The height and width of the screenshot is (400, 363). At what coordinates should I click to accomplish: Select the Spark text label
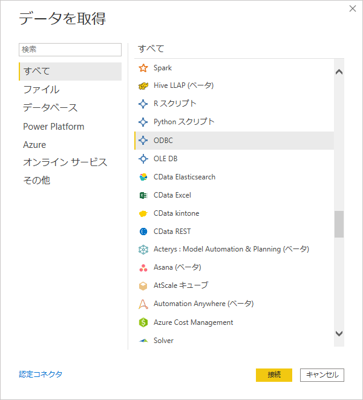(x=163, y=68)
